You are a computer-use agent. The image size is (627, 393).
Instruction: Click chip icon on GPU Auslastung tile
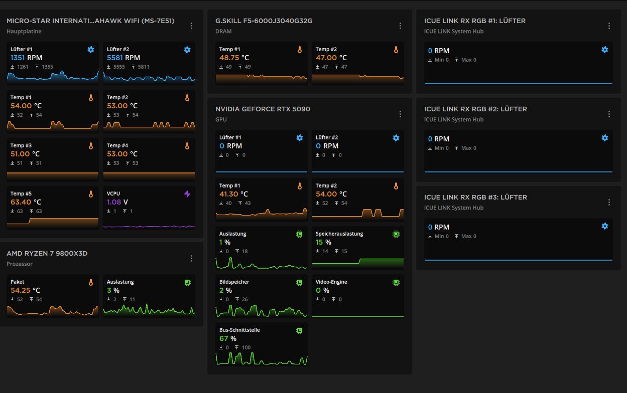pyautogui.click(x=300, y=234)
